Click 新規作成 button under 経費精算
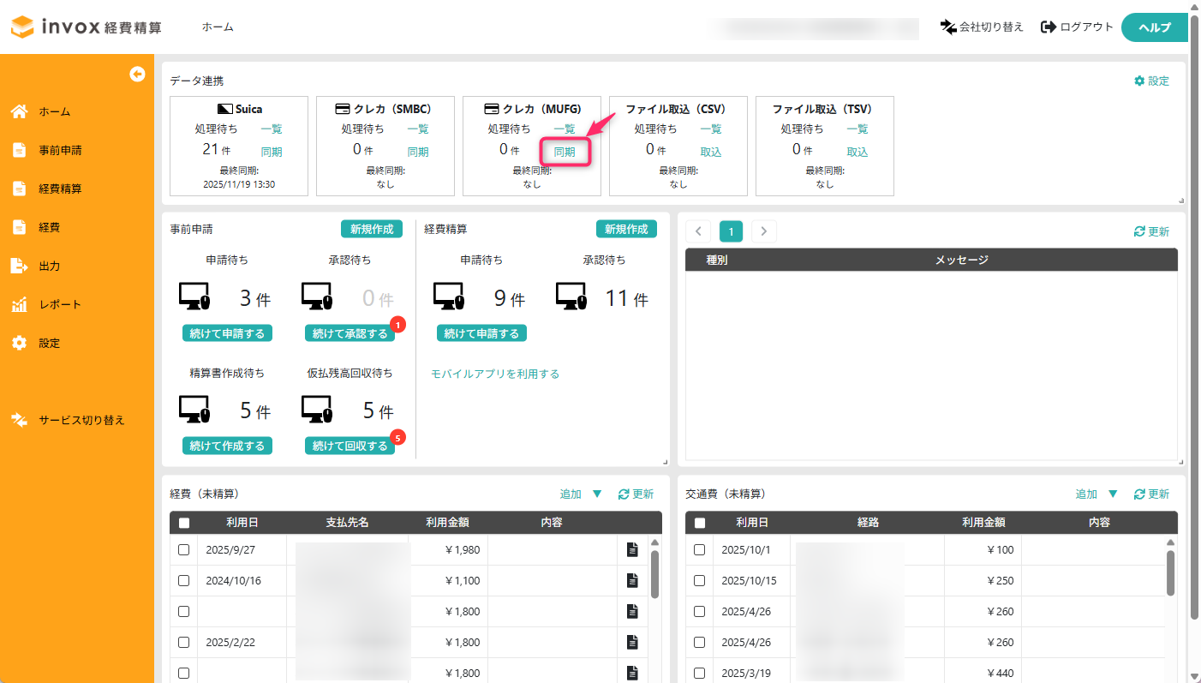Viewport: 1201px width, 683px height. coord(626,229)
